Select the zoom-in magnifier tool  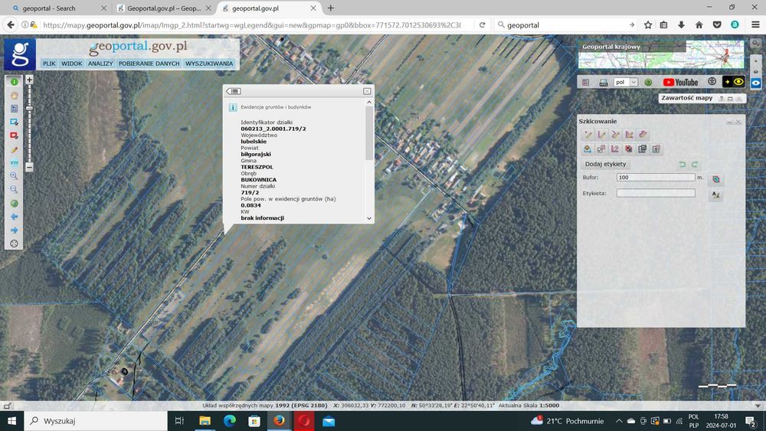pos(14,176)
